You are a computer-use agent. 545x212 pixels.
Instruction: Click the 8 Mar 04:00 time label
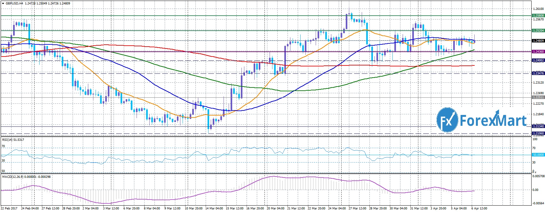pos(152,208)
